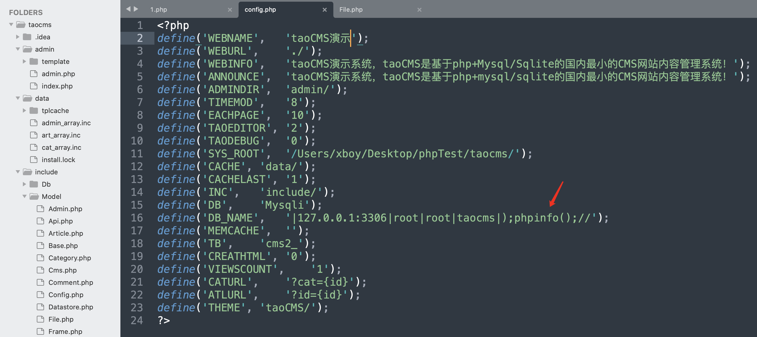Expand the .idea folder arrow
The image size is (757, 337).
click(x=18, y=37)
